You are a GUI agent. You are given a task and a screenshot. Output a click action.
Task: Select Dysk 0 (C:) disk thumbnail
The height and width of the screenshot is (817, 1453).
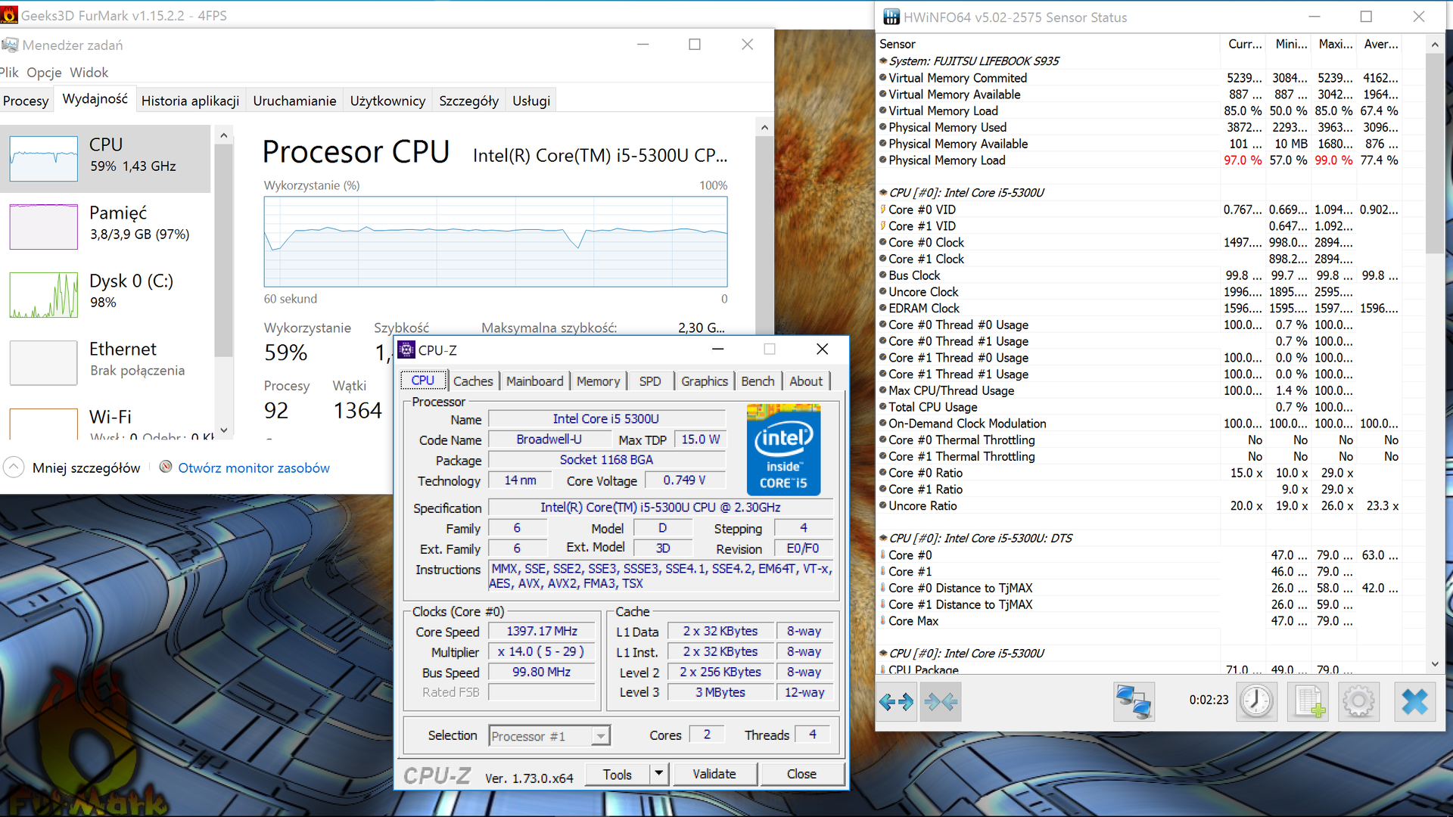coord(44,294)
